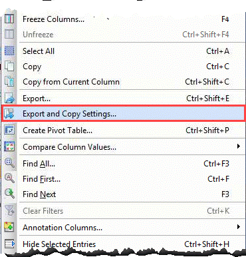
Task: Click the Annotation Columns icon
Action: (9, 227)
